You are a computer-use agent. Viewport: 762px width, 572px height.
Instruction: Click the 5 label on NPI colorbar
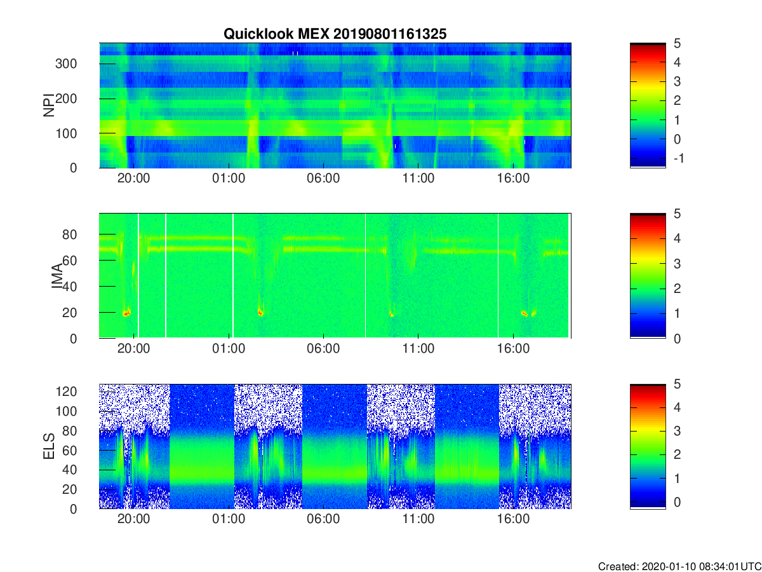click(x=676, y=44)
